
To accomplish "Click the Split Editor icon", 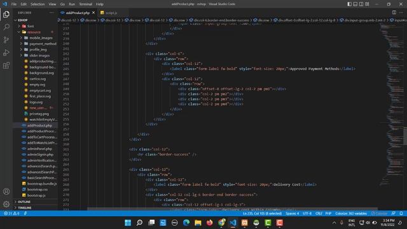I will [394, 13].
